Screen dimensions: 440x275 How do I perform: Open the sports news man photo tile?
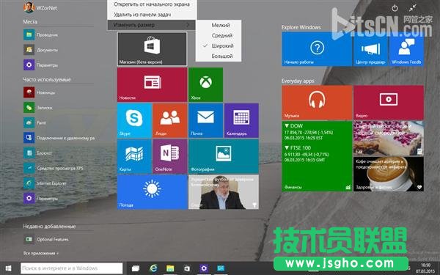tap(224, 192)
